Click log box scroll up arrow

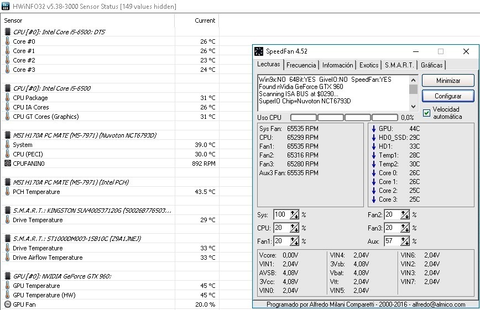point(413,80)
